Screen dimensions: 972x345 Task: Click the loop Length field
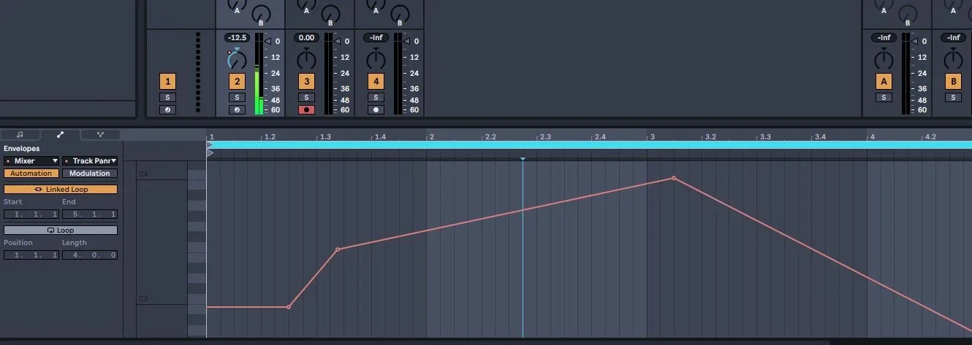click(x=90, y=255)
